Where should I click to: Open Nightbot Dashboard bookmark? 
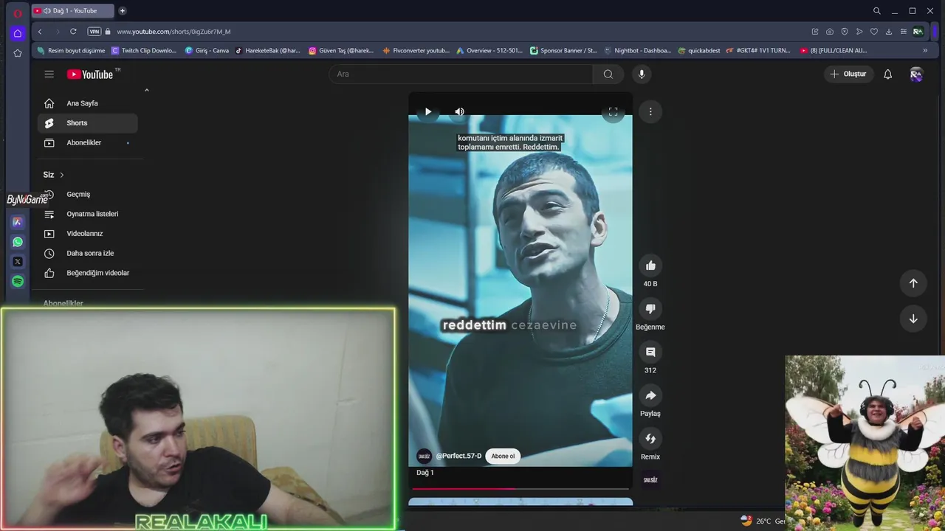[x=638, y=51]
